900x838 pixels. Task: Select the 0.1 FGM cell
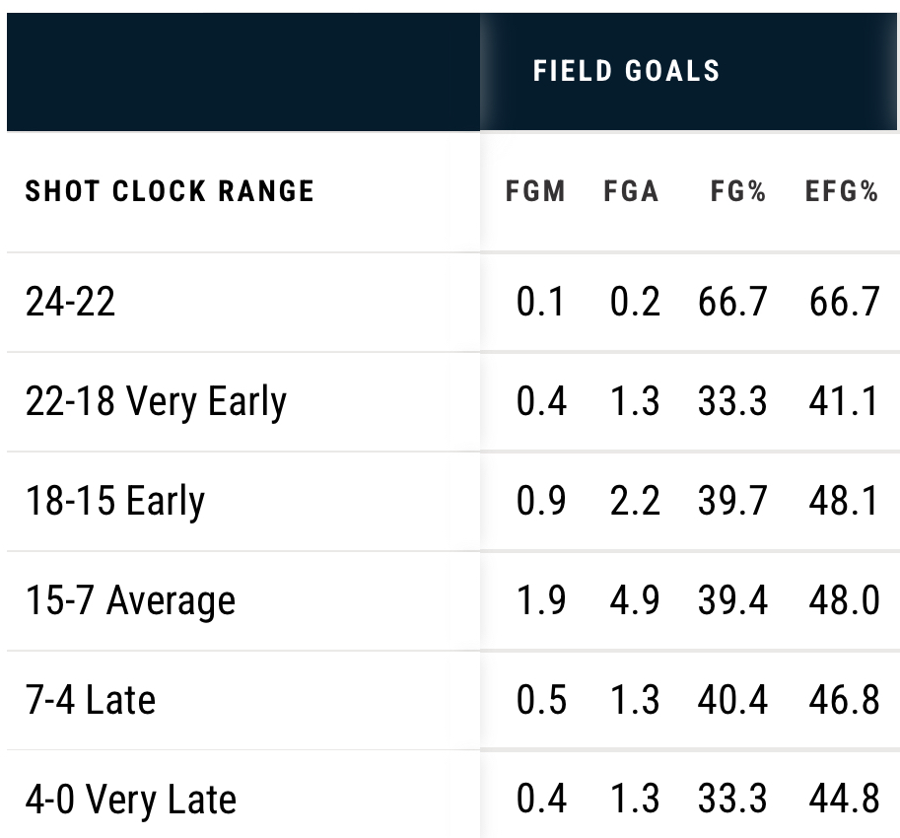tap(541, 301)
